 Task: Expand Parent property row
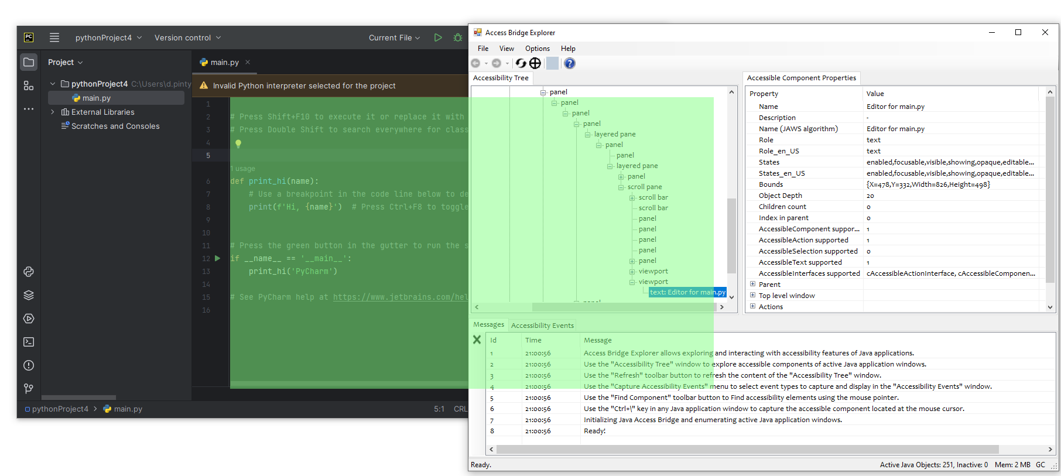coord(752,284)
